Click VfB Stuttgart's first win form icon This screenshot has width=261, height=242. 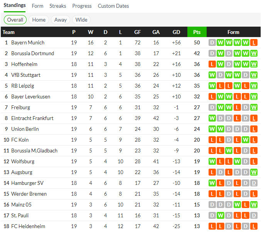(x=212, y=75)
